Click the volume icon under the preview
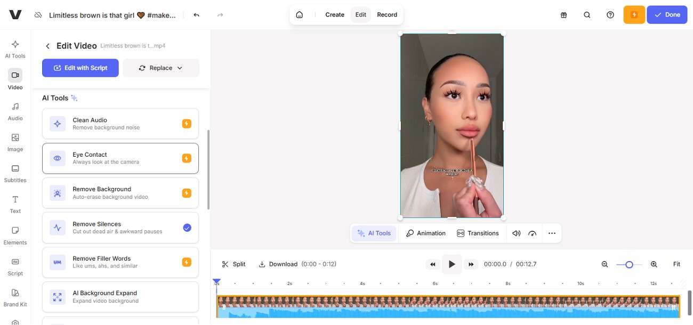Screen dimensions: 693x325 [x=516, y=233]
